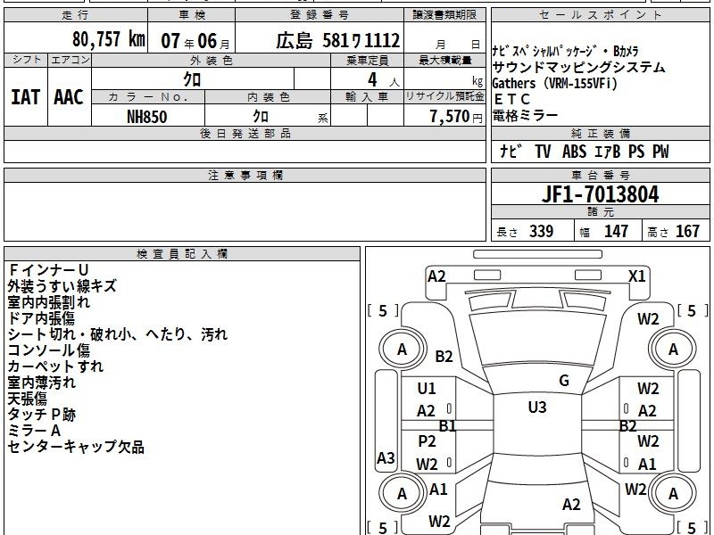
Task: Click エアB in the 純正装備 row
Action: click(608, 152)
